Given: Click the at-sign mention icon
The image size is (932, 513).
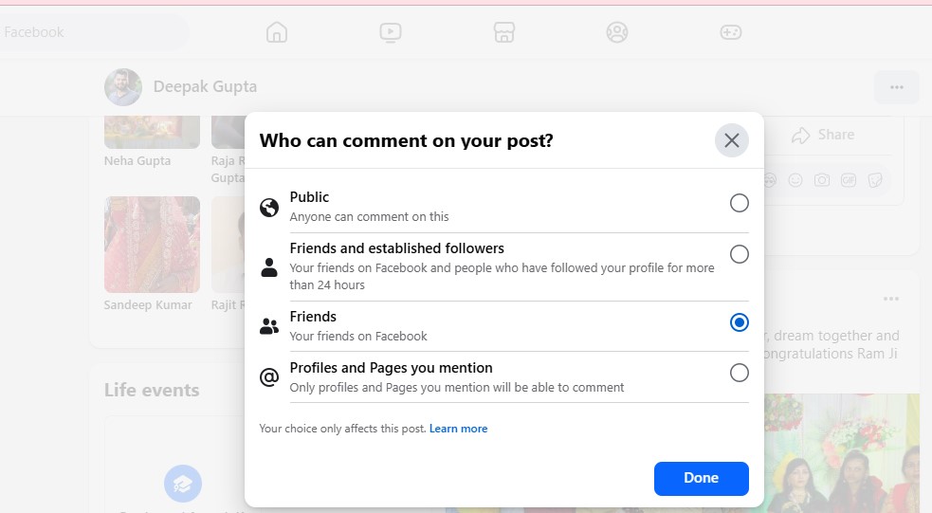Looking at the screenshot, I should click(269, 376).
